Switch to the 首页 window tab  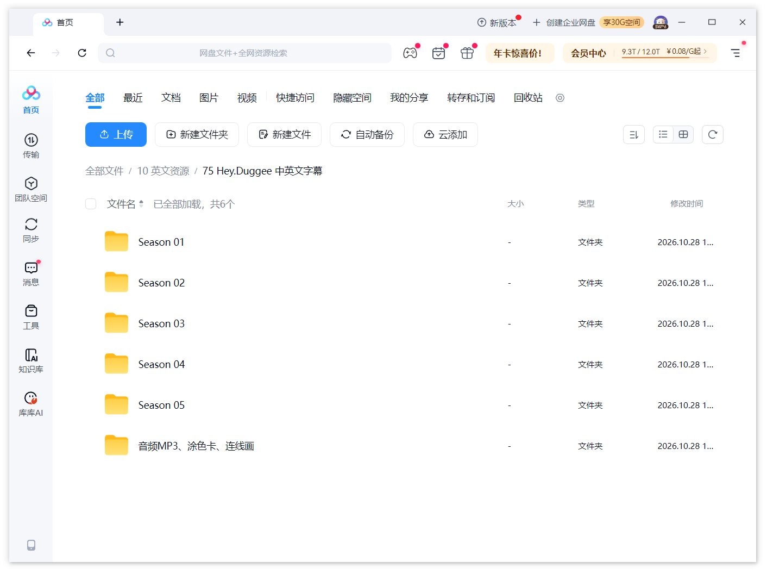(x=68, y=23)
